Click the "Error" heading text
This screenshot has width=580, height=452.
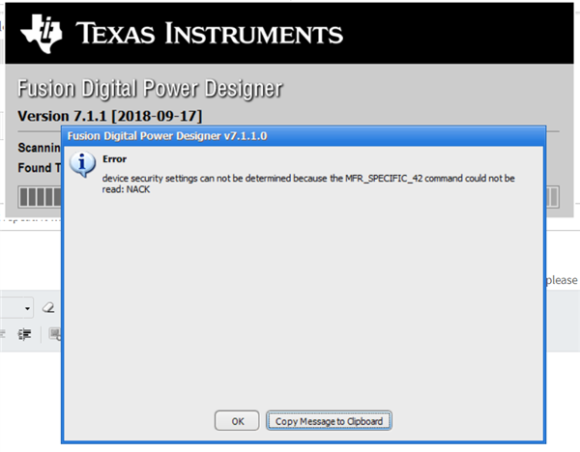[115, 159]
